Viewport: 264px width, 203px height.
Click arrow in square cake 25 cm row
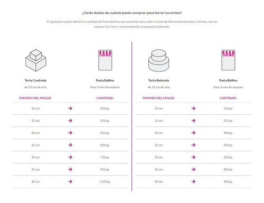pos(70,145)
